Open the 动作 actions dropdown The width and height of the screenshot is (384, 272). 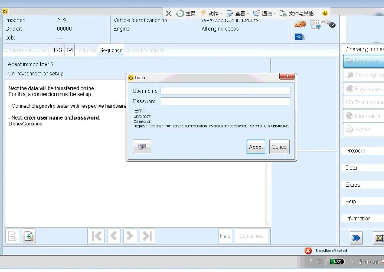click(x=211, y=13)
